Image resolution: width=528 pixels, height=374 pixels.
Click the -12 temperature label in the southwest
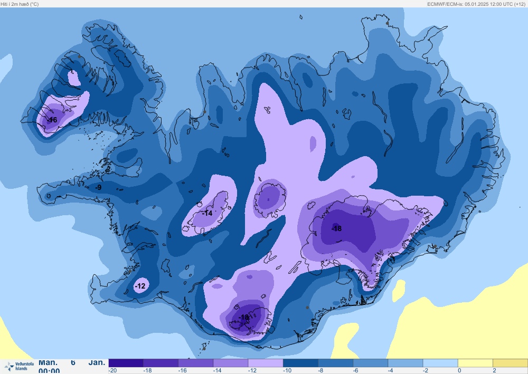click(x=140, y=286)
